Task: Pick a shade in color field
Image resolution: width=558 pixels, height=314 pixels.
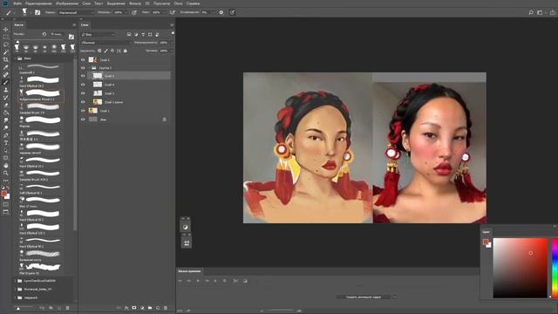Action: [520, 268]
